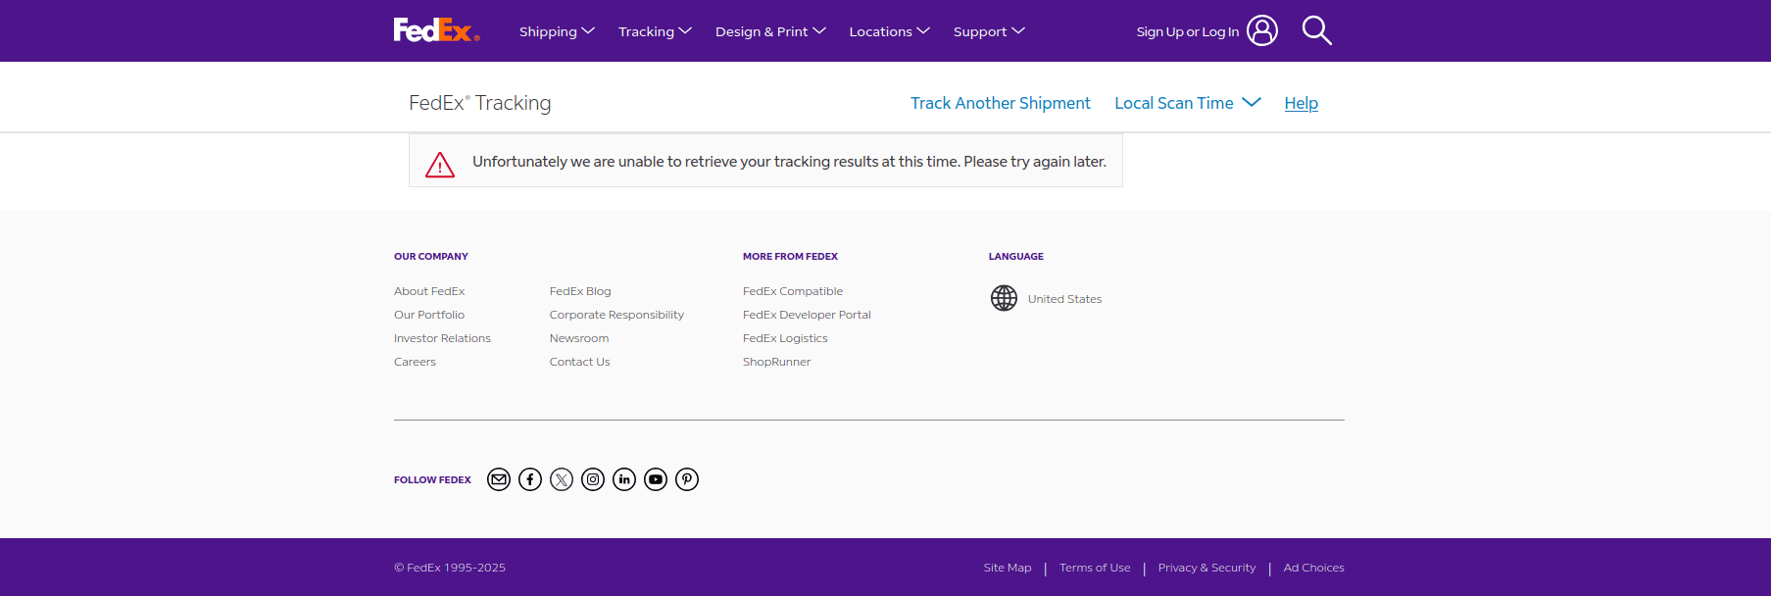Open Corporate Responsibility link
Viewport: 1771px width, 597px height.
(x=616, y=315)
